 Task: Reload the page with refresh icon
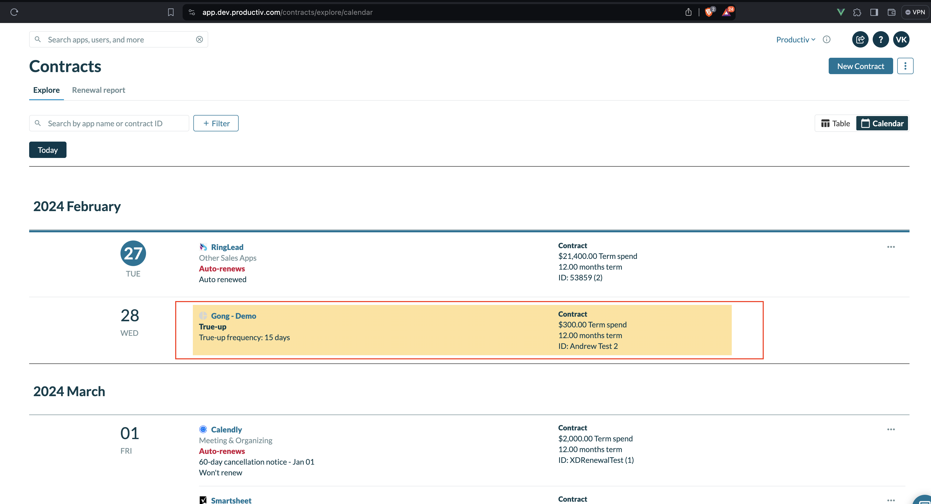pos(14,12)
